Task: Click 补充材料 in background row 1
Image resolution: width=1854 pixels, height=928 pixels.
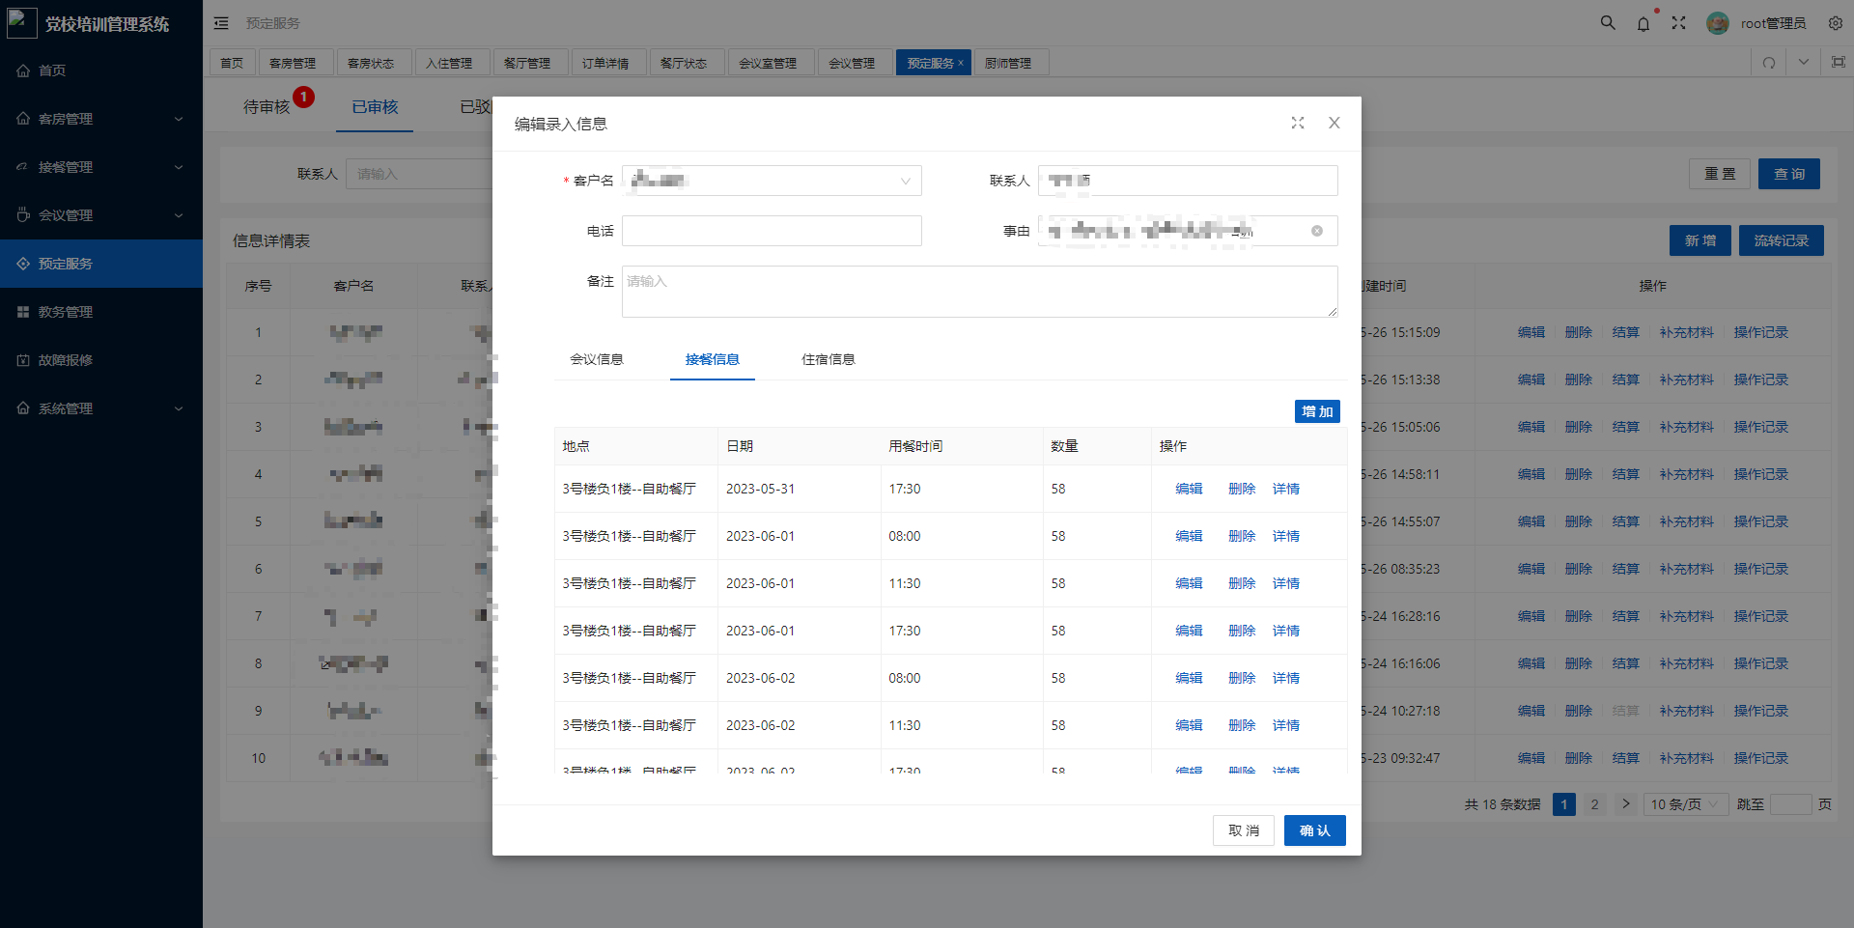Action: pyautogui.click(x=1687, y=332)
